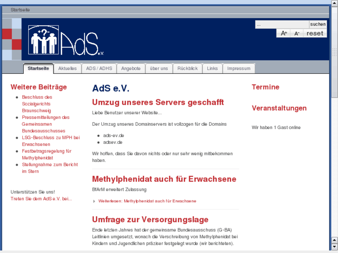Open Umfrage zur Versorgungslage heading
338x253 pixels.
coord(150,220)
